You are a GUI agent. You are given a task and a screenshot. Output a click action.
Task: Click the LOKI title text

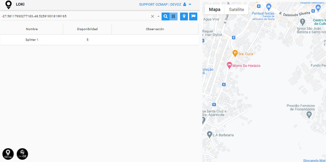point(20,4)
